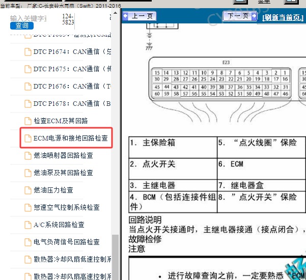The width and height of the screenshot is (306, 280).
Task: Click document icon beside DTC P1674
Action: [x=28, y=52]
